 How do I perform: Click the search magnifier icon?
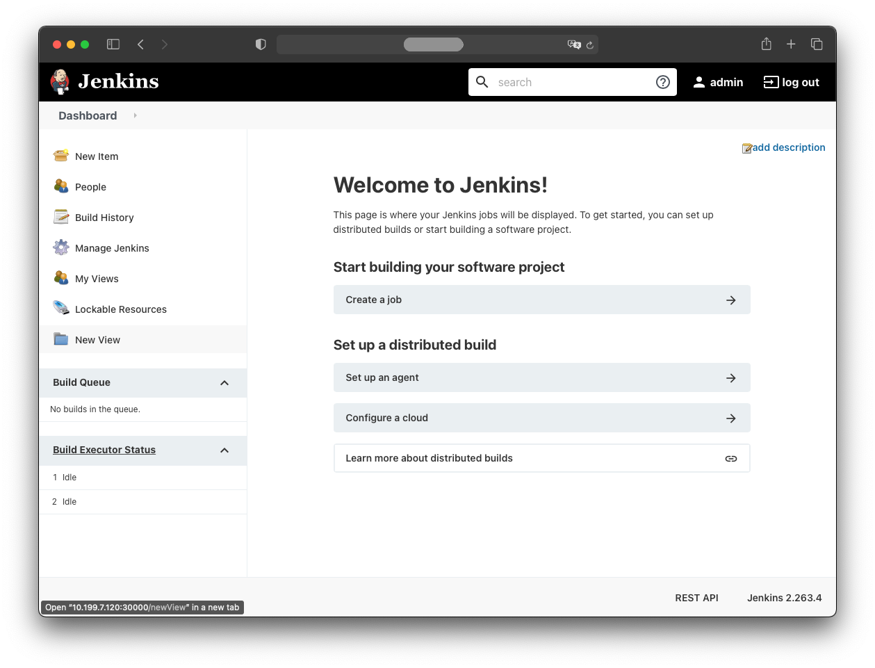(482, 81)
